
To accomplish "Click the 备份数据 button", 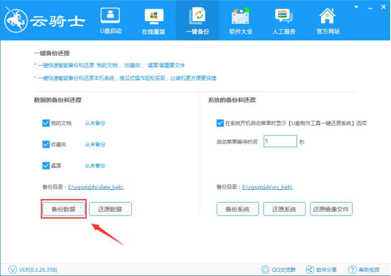I will coord(64,209).
